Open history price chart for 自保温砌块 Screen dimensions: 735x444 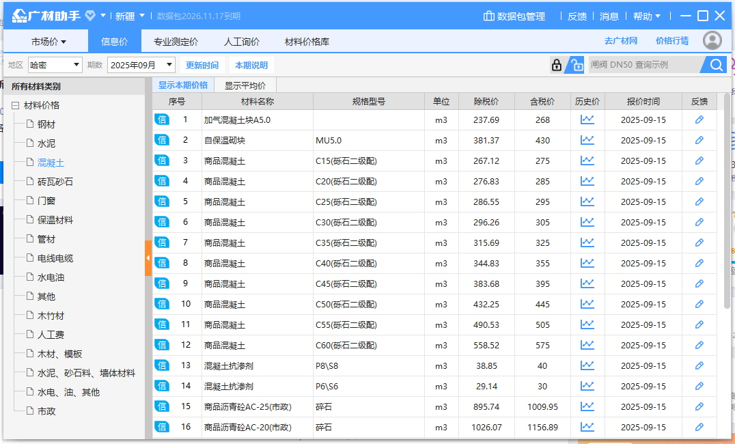coord(587,140)
